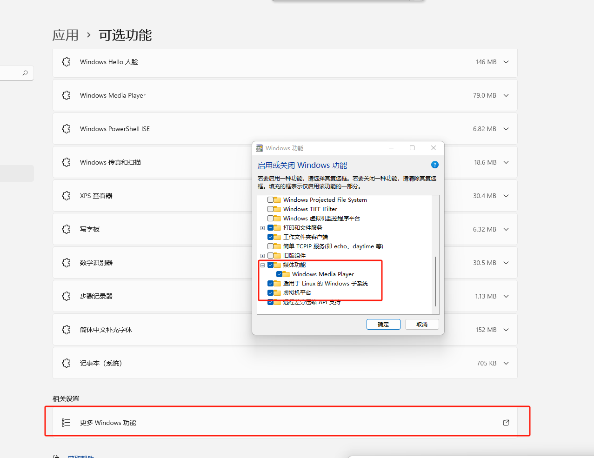Screen dimensions: 594x458
Task: Go back to 应用 breadcrumb
Action: [66, 35]
